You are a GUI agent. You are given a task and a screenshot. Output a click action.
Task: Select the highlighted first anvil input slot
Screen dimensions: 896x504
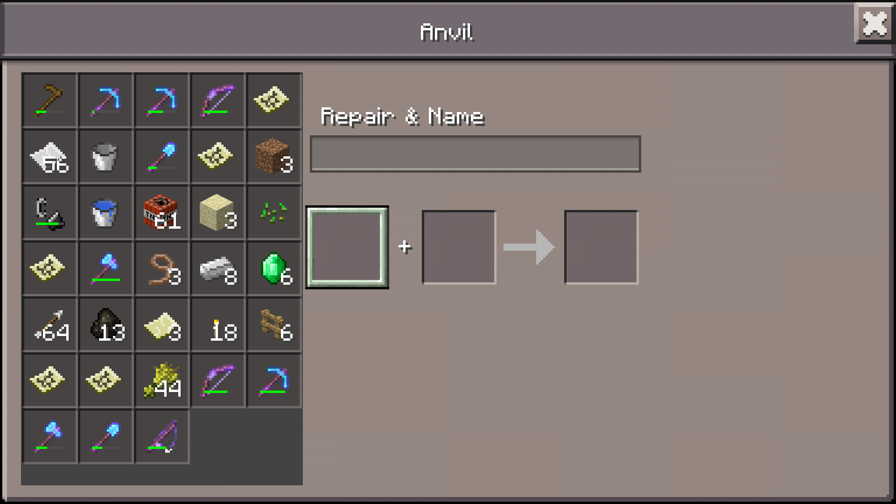pos(347,247)
